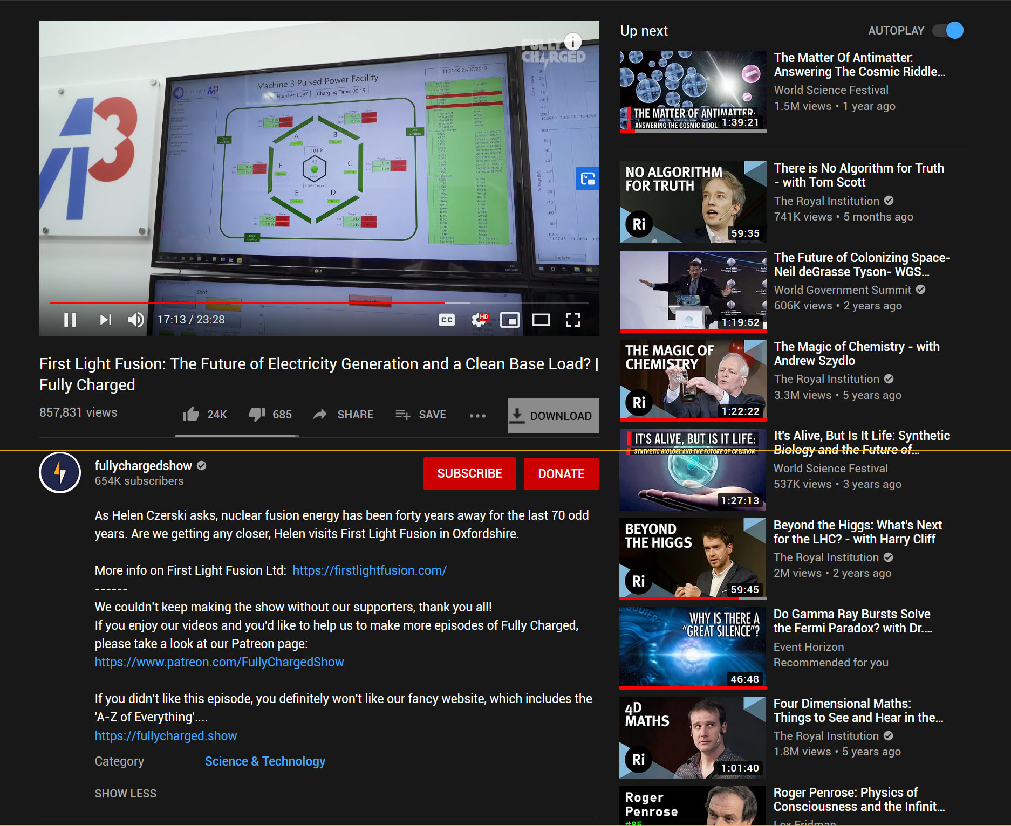Open title 'Roger Penrose: Physics of Consciousness'

[x=859, y=800]
